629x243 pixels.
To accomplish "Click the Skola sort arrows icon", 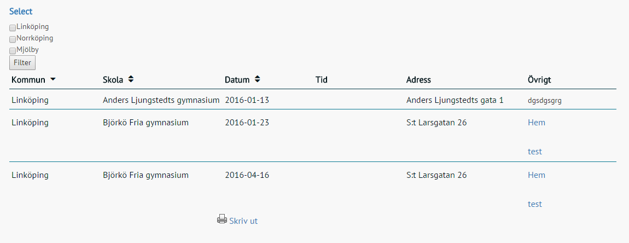I will point(131,79).
